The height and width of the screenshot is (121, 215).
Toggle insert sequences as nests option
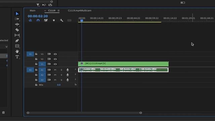[x=30, y=20]
